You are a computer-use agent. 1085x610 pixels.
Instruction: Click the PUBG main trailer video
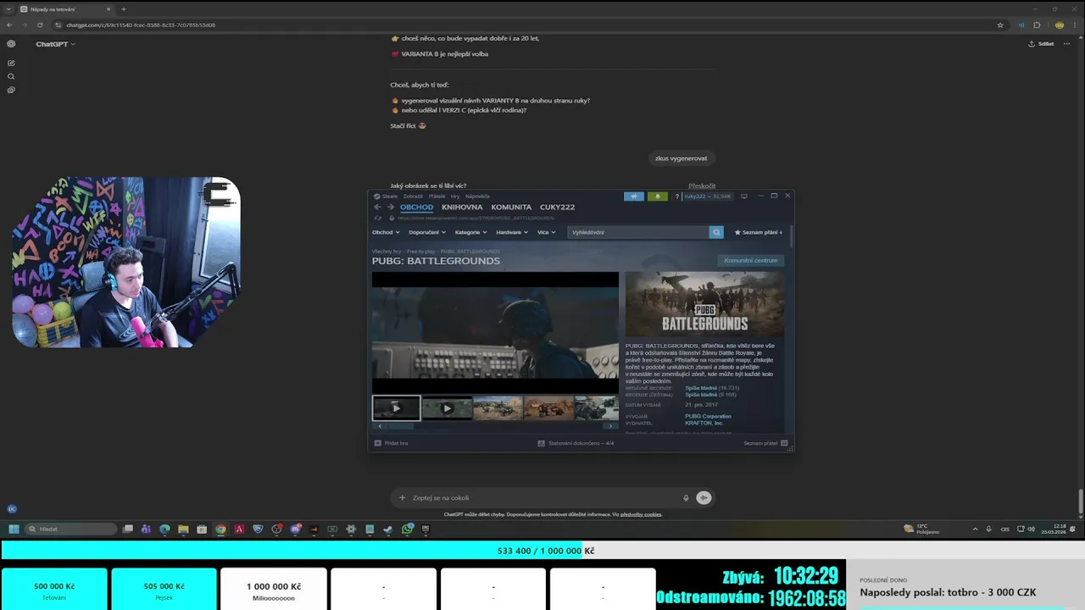pos(495,333)
